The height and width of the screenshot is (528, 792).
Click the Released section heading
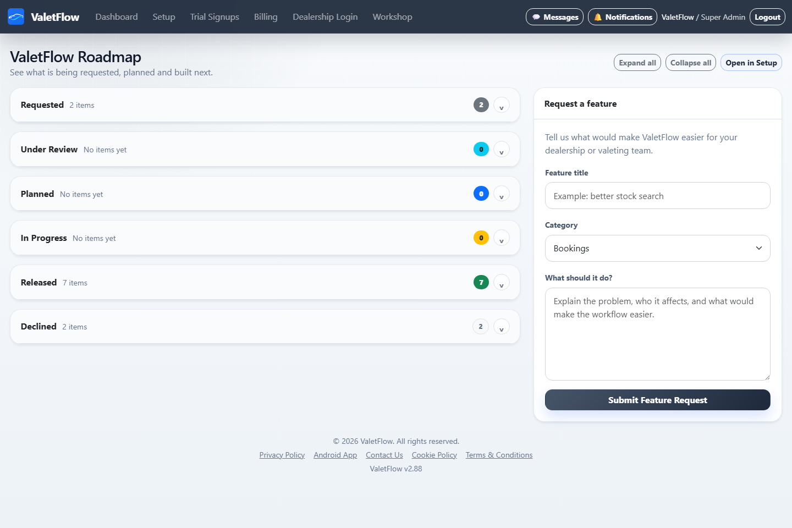coord(38,282)
